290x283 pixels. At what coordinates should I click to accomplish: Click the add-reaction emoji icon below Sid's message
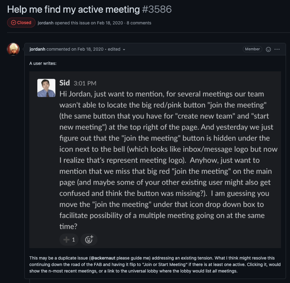[x=89, y=239]
